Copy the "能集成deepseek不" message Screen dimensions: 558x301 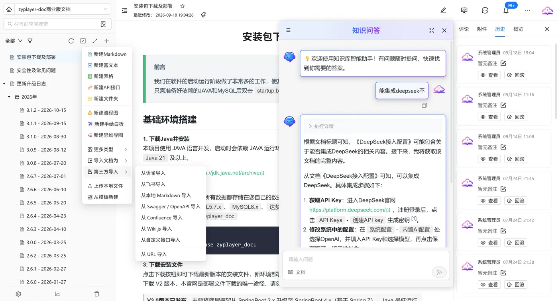[424, 105]
